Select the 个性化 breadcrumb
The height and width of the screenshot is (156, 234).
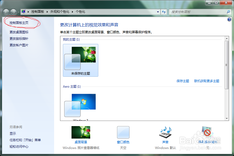(x=80, y=12)
